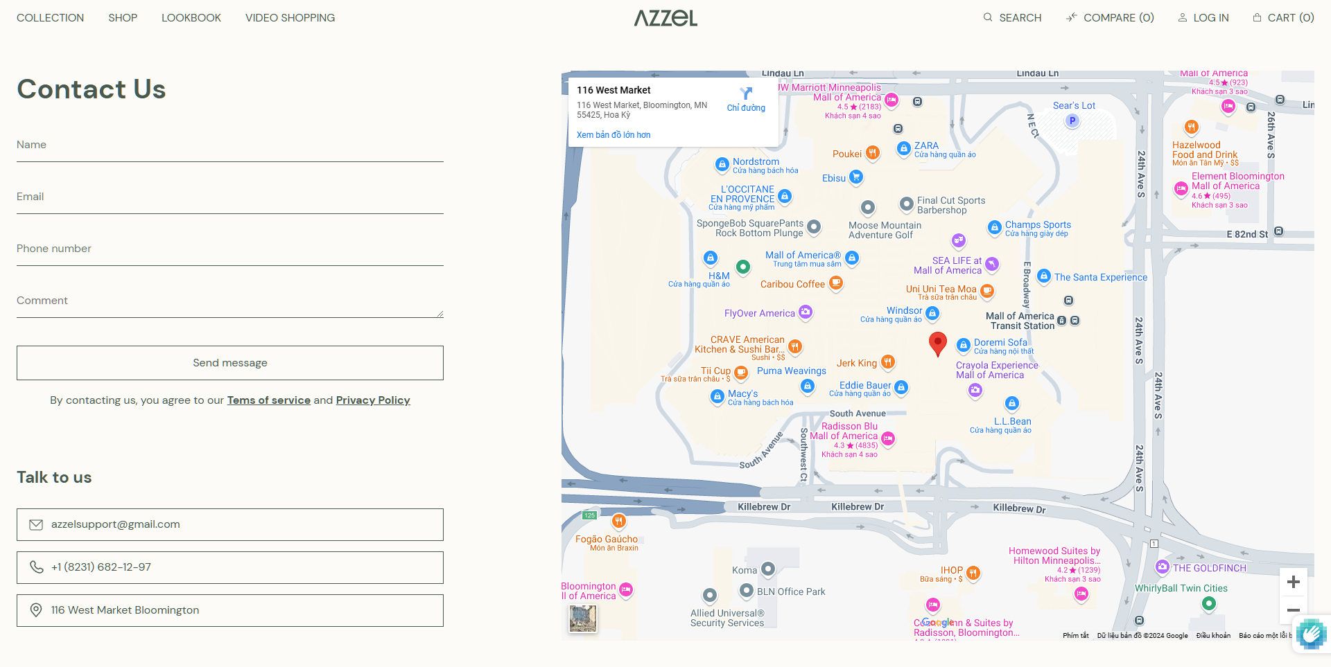Click the Macy's store marker

coord(718,397)
